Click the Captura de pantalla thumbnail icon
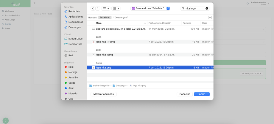The height and width of the screenshot is (124, 274). [x=94, y=29]
